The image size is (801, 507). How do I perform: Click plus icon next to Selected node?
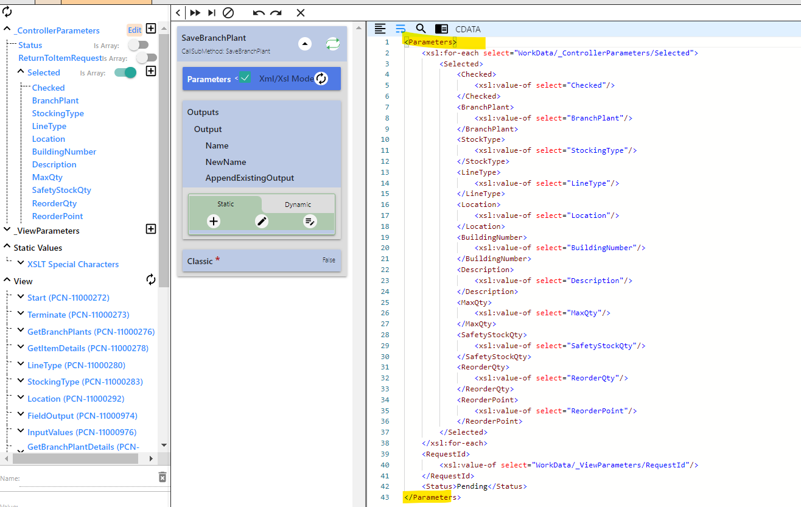[151, 71]
